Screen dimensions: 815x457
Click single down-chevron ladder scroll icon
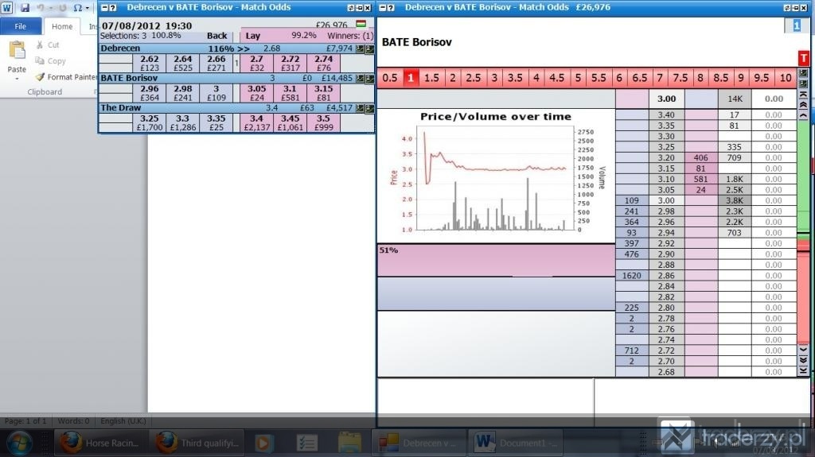point(803,350)
